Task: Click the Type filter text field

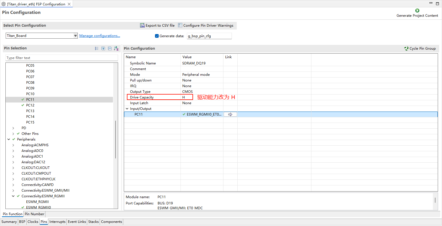Action: point(62,58)
